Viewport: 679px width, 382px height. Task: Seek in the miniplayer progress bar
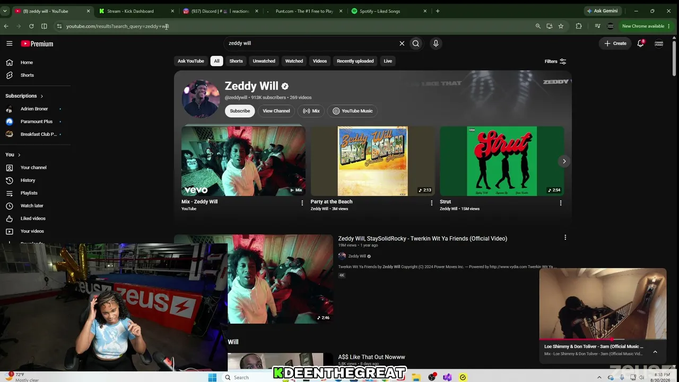tap(603, 338)
